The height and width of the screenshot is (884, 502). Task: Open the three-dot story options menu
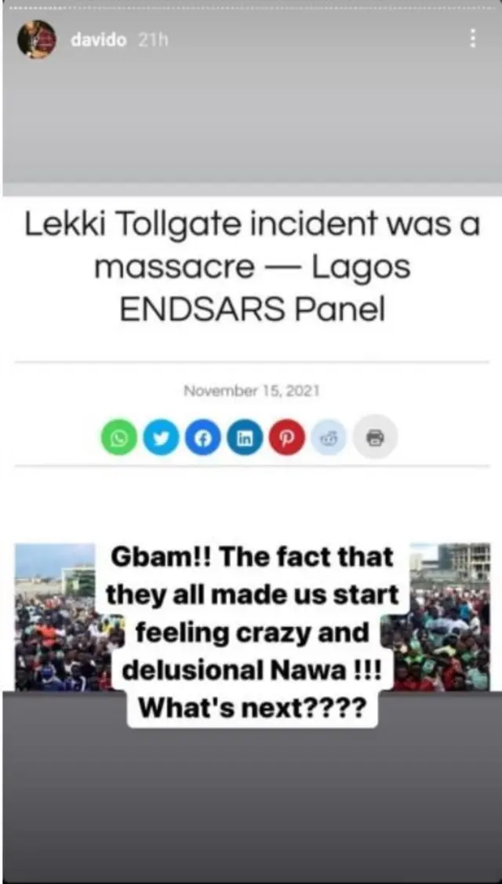[x=472, y=38]
